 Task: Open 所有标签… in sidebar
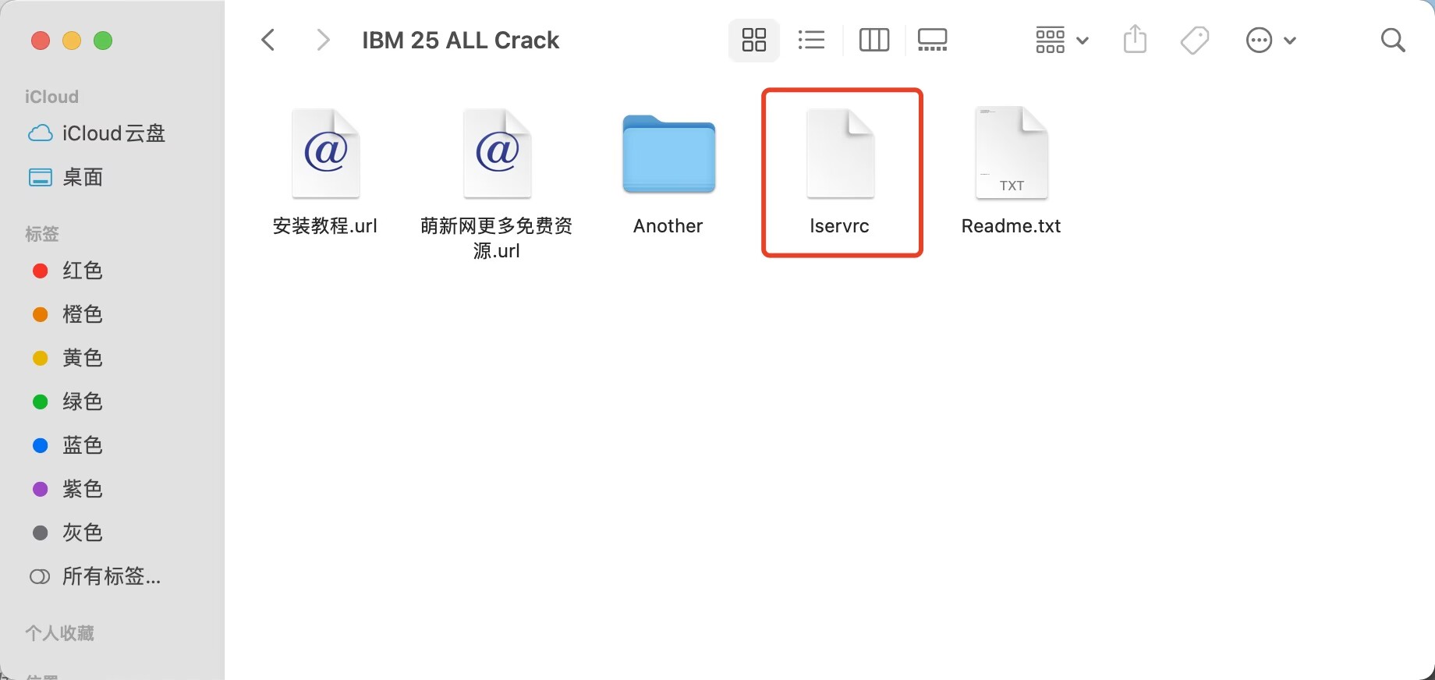click(112, 576)
